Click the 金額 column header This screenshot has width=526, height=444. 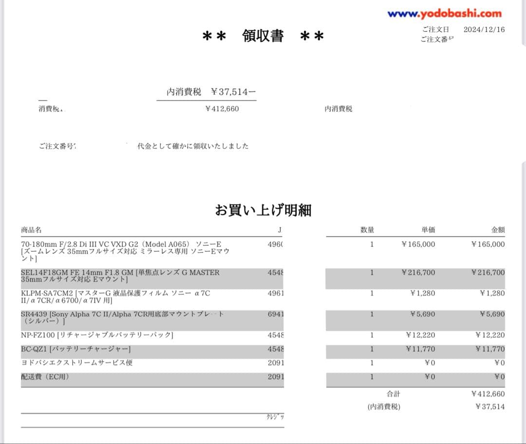click(498, 230)
